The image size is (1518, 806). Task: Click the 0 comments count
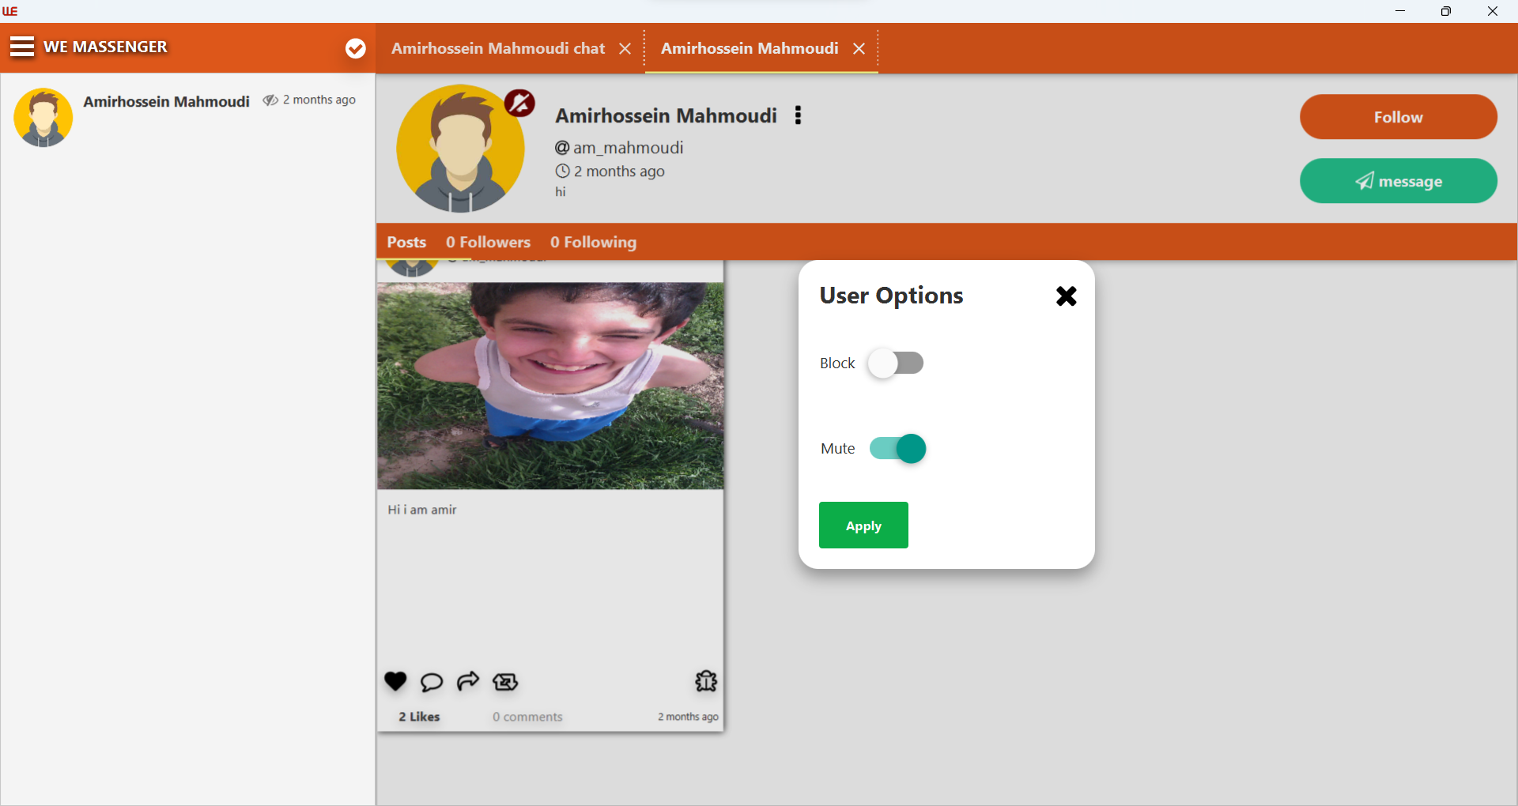[x=527, y=717]
